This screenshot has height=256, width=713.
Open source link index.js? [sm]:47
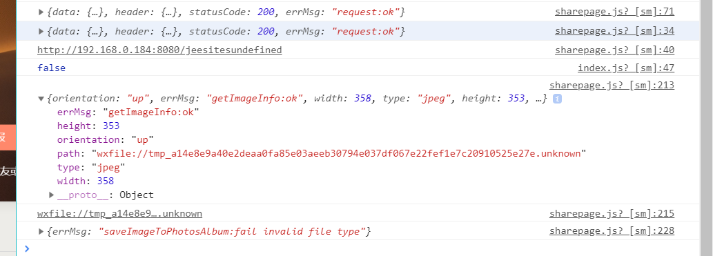click(626, 68)
